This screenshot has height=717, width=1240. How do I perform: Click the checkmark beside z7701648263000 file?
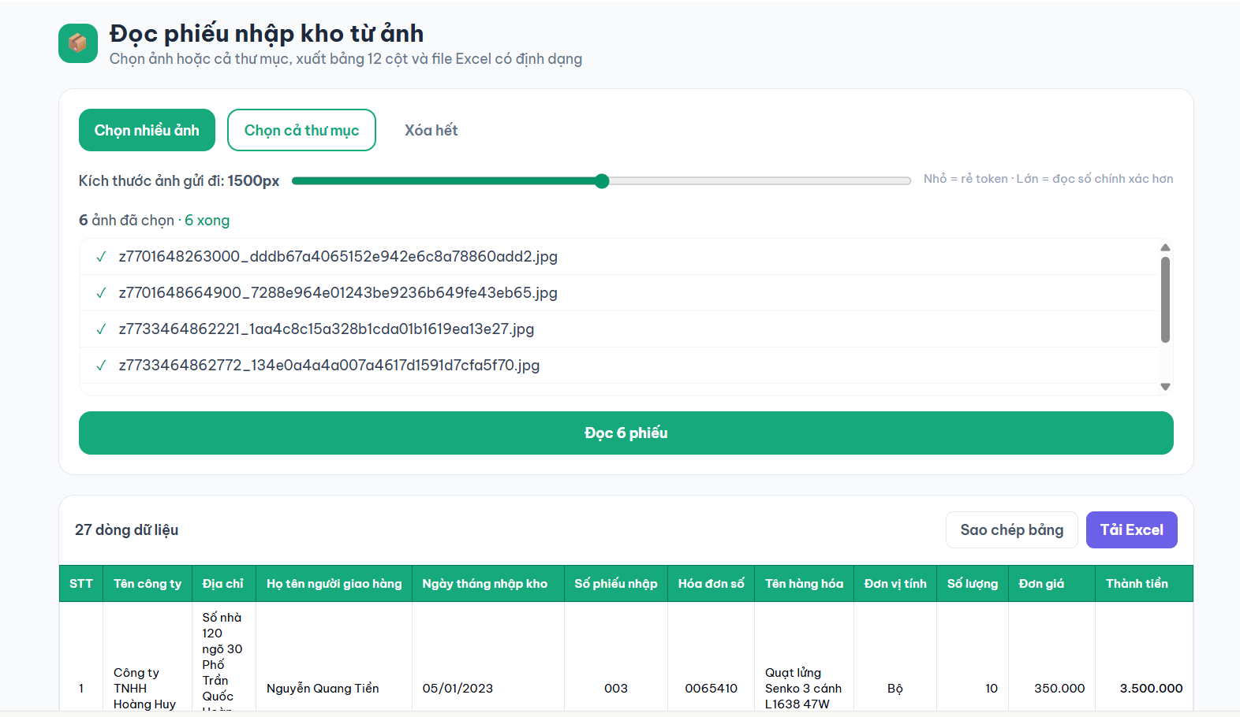(101, 257)
